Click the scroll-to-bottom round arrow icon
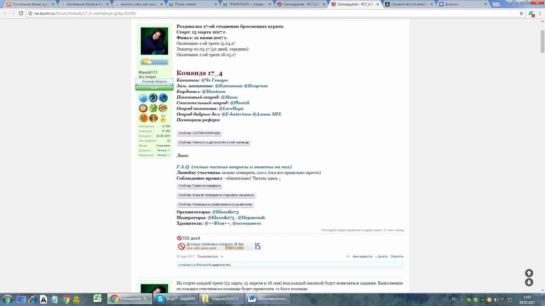The width and height of the screenshot is (545, 306). click(529, 282)
